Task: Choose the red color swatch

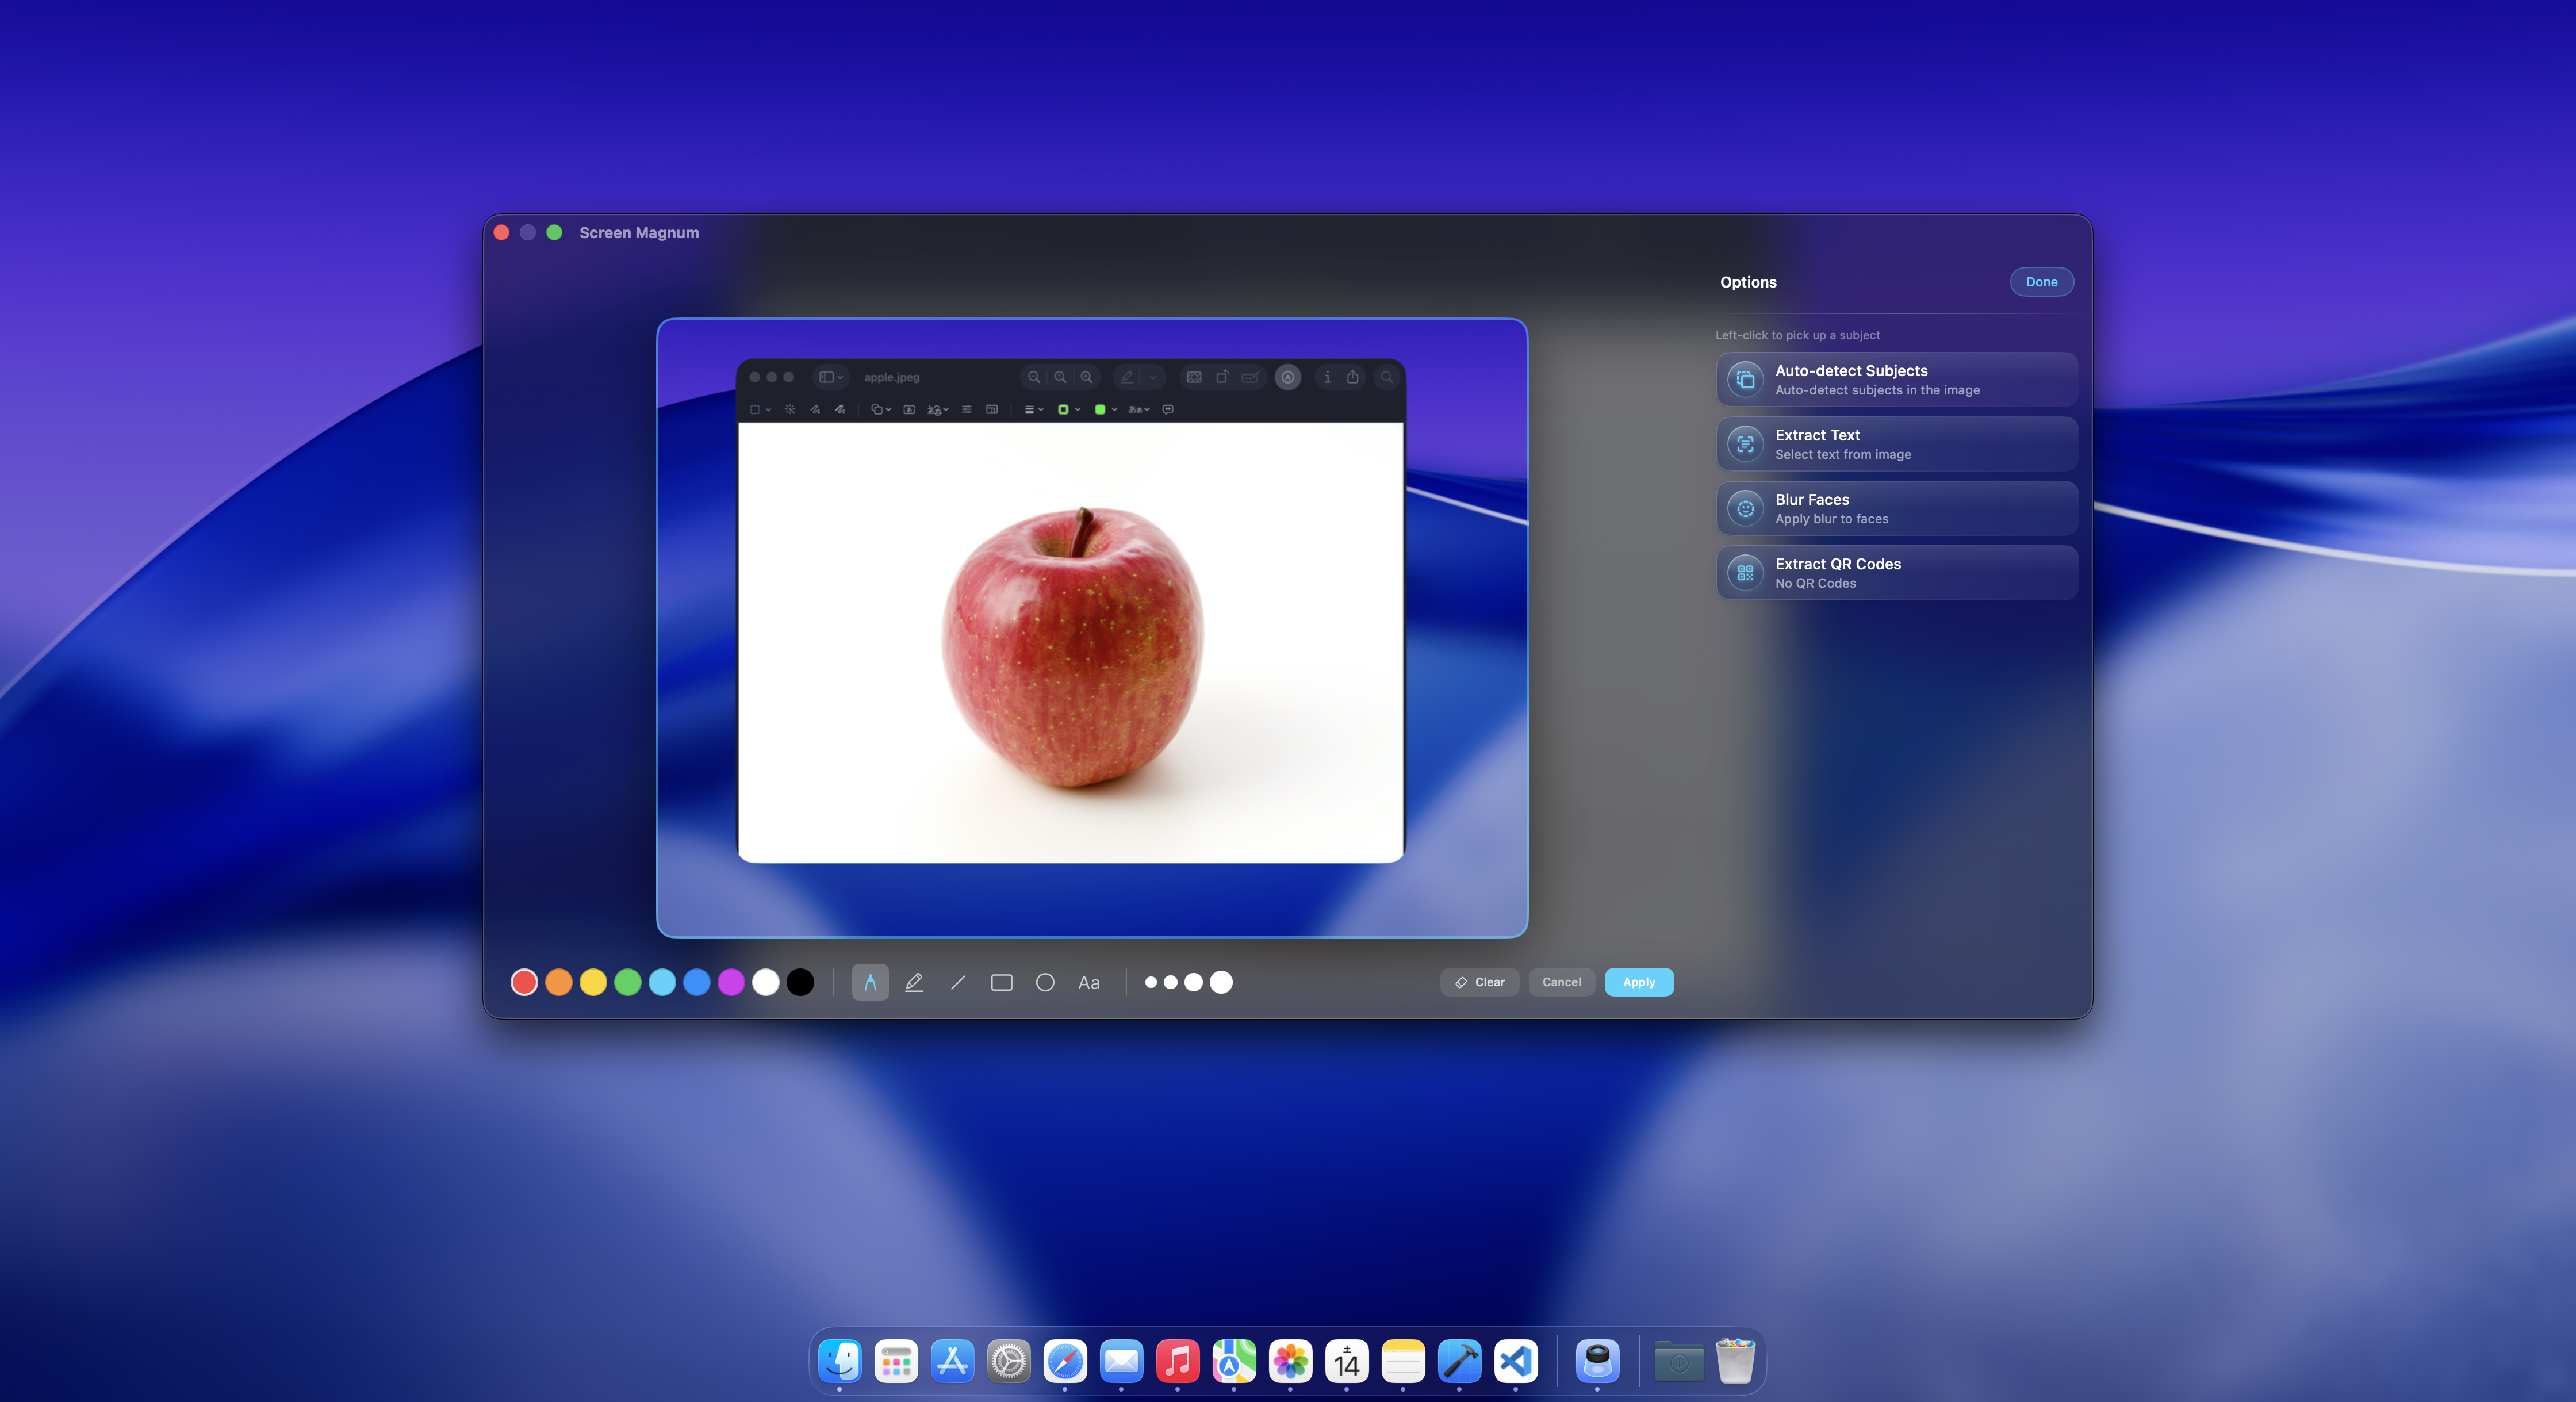Action: click(x=524, y=982)
